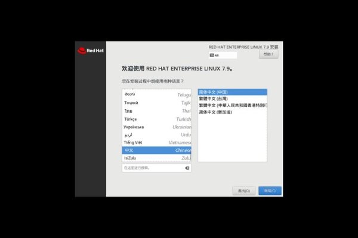Choose 繁體中文 Hong Kong locale
Image resolution: width=358 pixels, height=238 pixels.
tap(233, 105)
